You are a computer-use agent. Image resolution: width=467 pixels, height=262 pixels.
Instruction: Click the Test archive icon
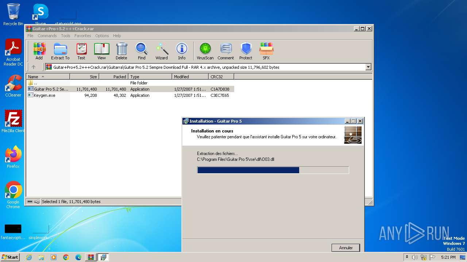[x=81, y=51]
